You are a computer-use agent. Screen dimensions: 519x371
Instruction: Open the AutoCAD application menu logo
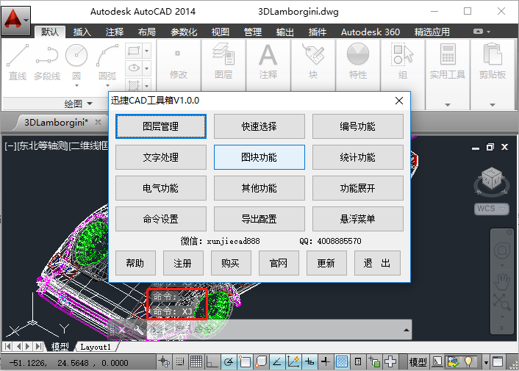[15, 21]
